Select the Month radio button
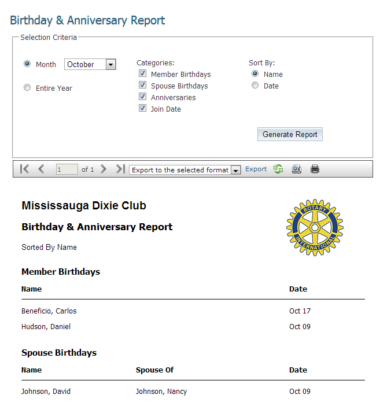 pyautogui.click(x=27, y=64)
